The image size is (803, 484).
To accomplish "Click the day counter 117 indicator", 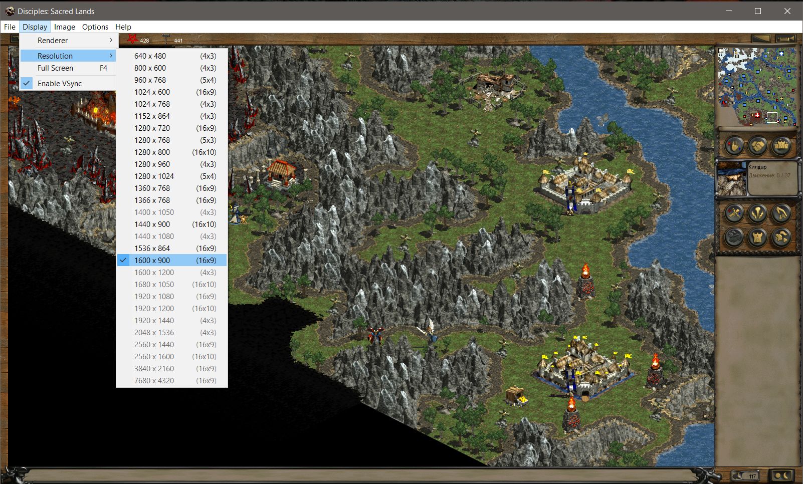I will pyautogui.click(x=745, y=475).
